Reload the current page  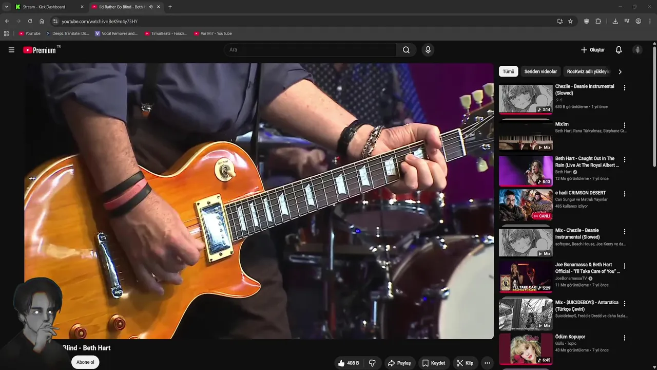pos(30,21)
